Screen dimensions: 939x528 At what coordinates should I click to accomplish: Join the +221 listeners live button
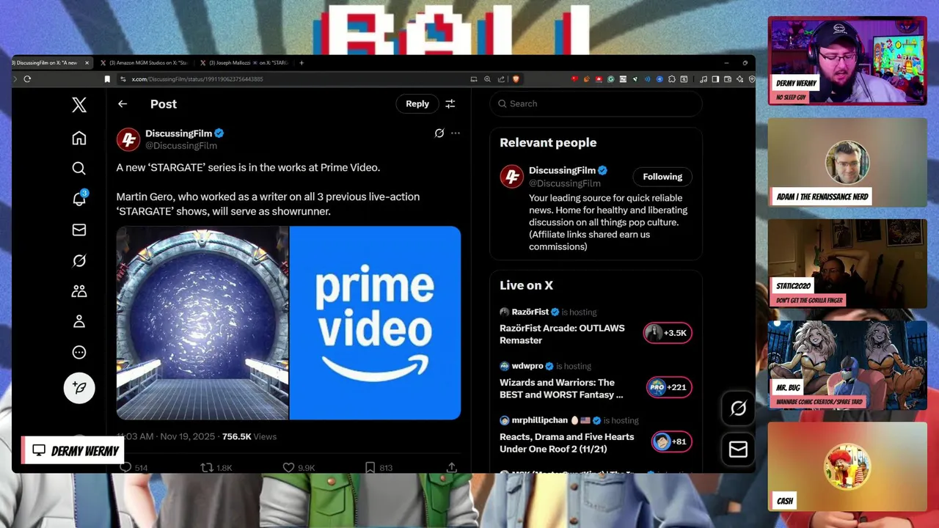[x=668, y=387]
